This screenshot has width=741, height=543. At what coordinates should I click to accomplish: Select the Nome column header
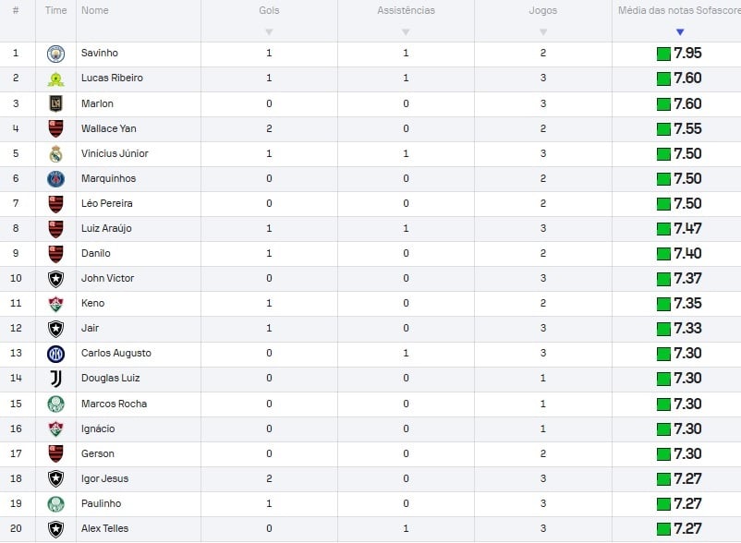coord(95,10)
